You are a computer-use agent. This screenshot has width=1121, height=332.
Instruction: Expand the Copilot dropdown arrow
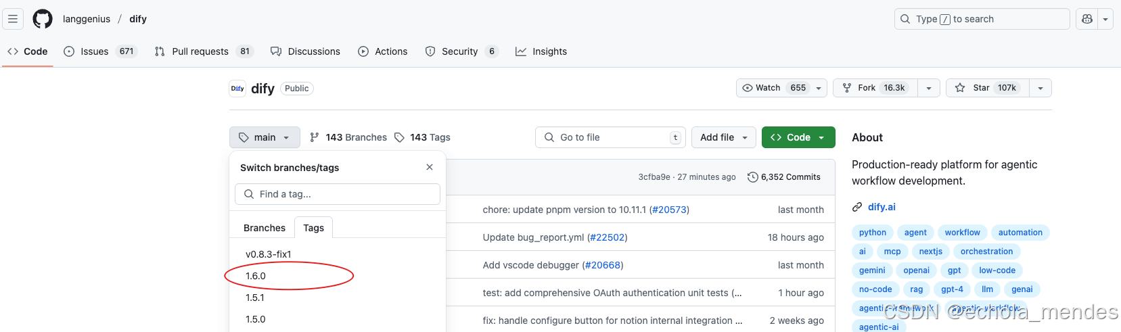pyautogui.click(x=1105, y=19)
